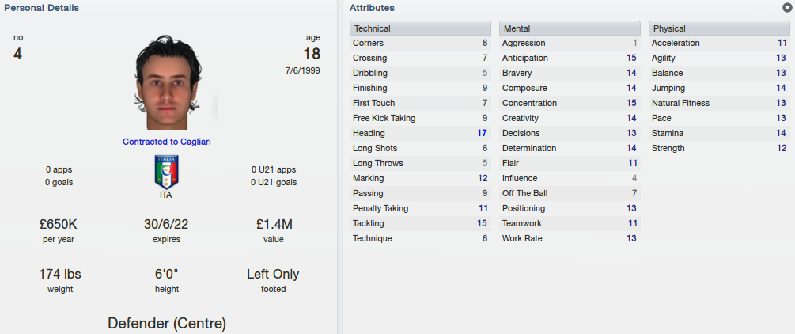Open the Contracted to Cagliari link

(167, 142)
